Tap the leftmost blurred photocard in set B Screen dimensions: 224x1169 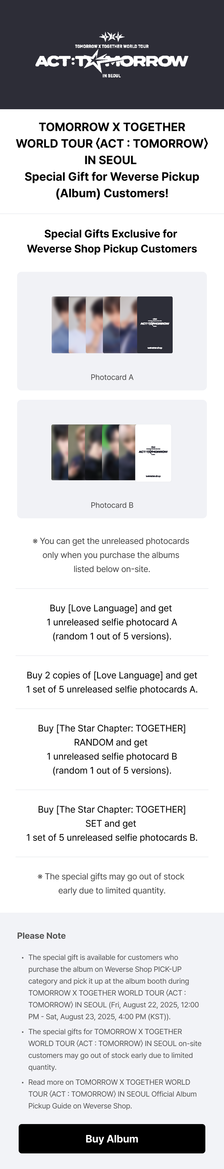coord(60,452)
